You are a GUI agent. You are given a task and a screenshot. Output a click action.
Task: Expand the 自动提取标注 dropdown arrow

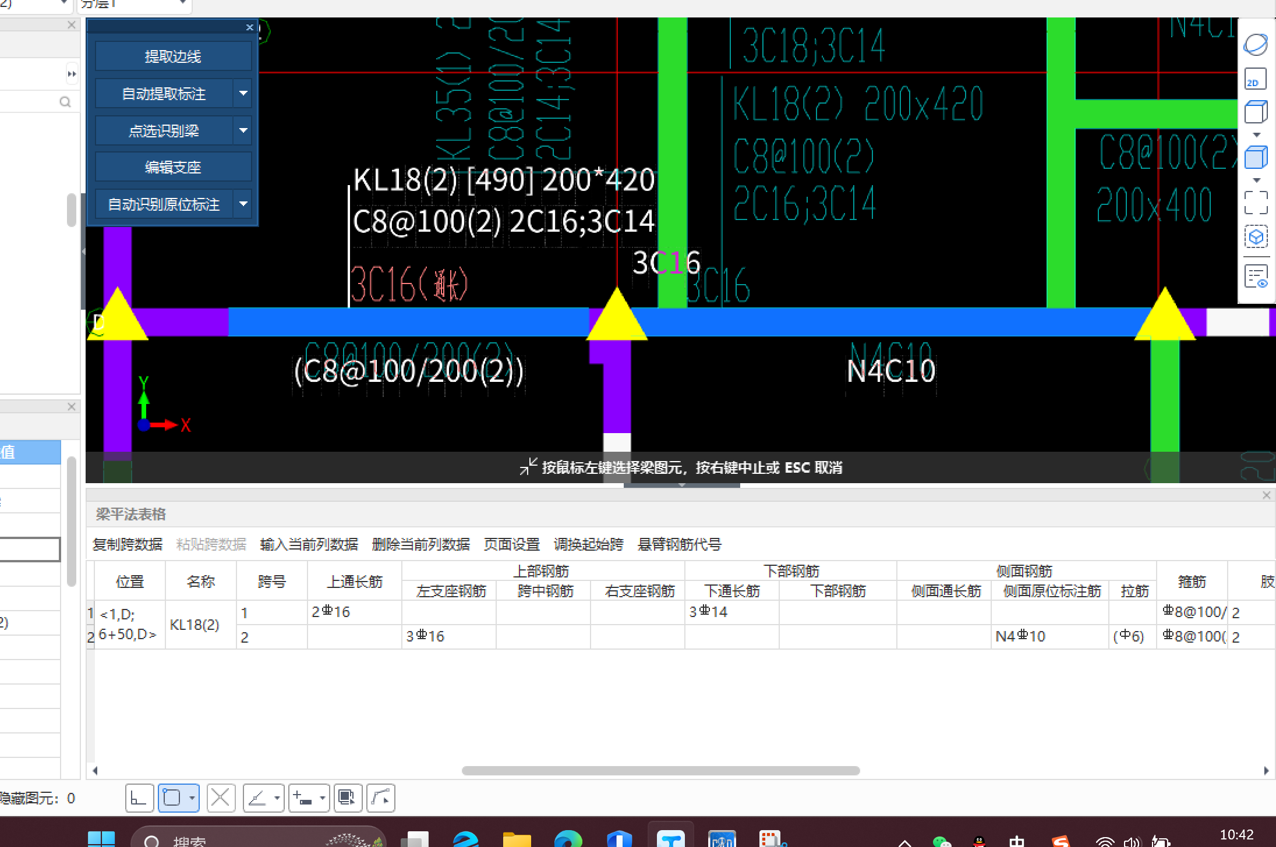pyautogui.click(x=243, y=93)
